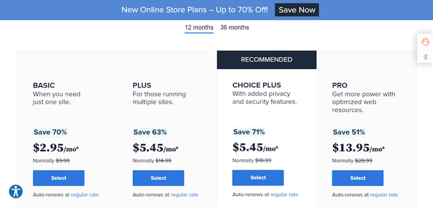This screenshot has height=207, width=433.
Task: Click the $13.95/mo PRO price
Action: [x=358, y=148]
